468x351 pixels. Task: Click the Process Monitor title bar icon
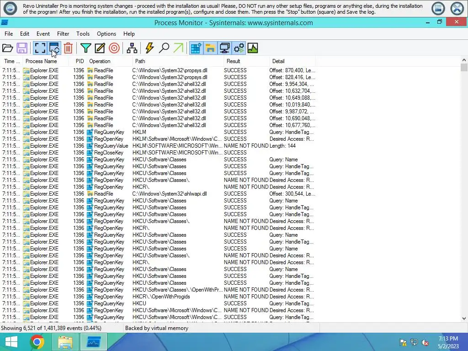5,23
